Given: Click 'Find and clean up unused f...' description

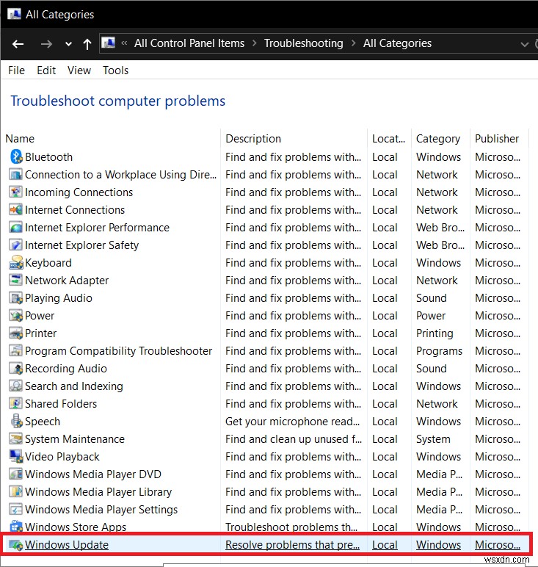Looking at the screenshot, I should (x=294, y=438).
